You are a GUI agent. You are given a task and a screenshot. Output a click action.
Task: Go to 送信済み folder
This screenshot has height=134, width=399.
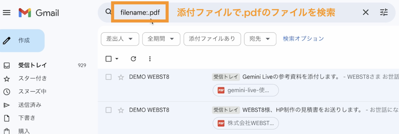click(x=30, y=105)
